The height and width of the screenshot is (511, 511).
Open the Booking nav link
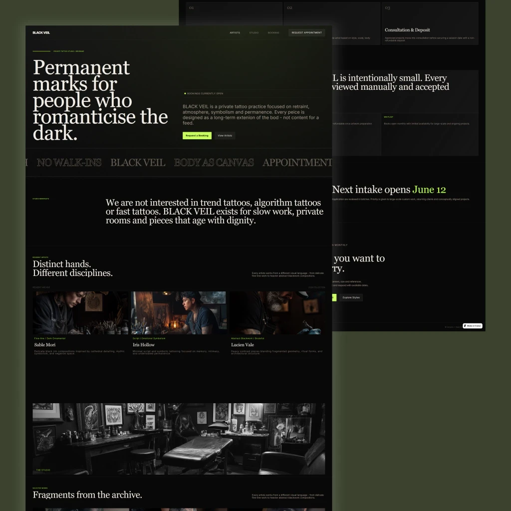click(273, 32)
